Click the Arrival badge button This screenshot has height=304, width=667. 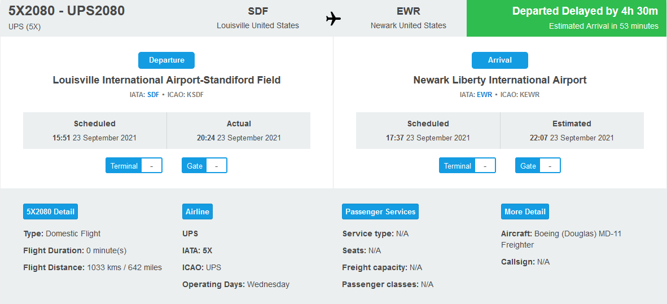click(x=500, y=60)
